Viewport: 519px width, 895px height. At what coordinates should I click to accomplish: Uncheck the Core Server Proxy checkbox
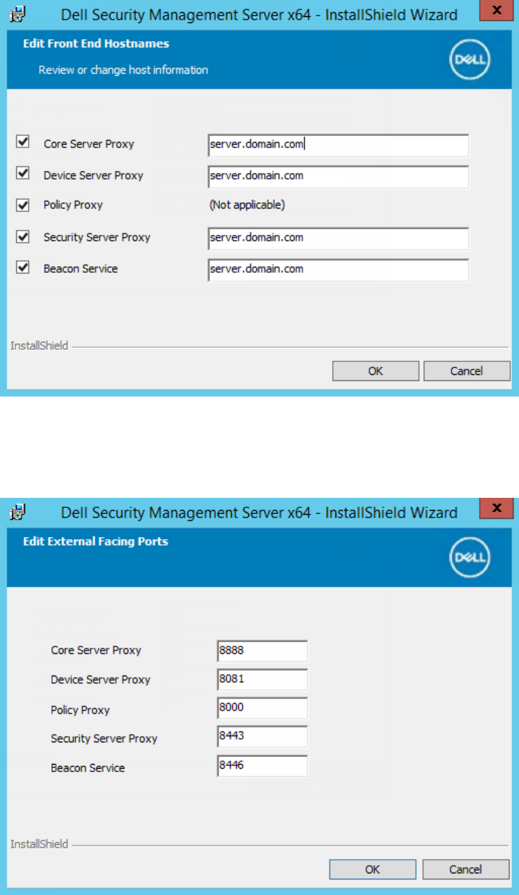23,143
